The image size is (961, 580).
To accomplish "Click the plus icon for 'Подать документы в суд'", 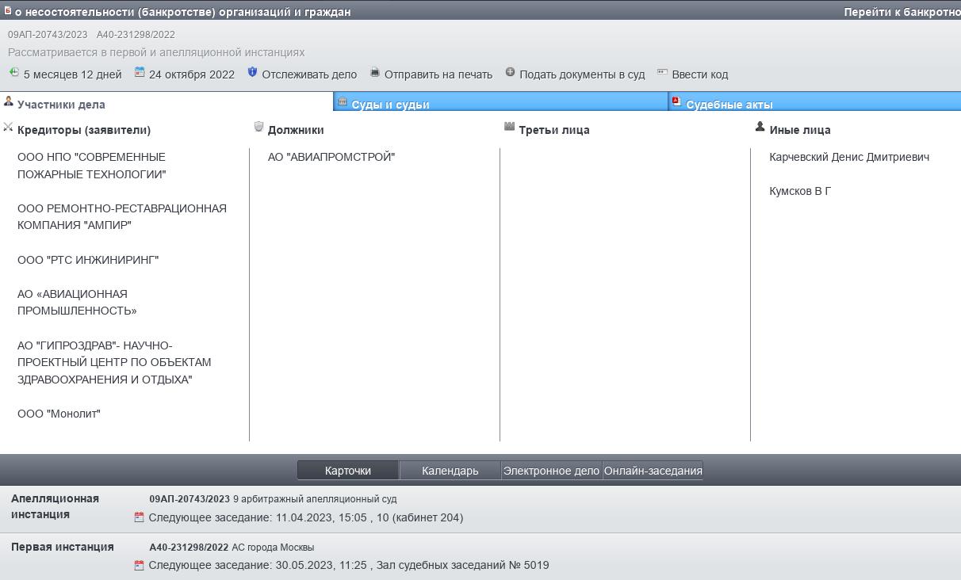I will coord(510,72).
